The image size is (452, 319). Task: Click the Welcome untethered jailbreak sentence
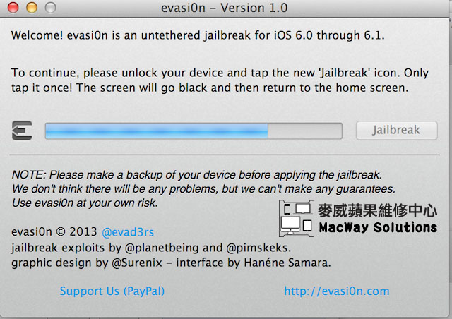[x=198, y=35]
